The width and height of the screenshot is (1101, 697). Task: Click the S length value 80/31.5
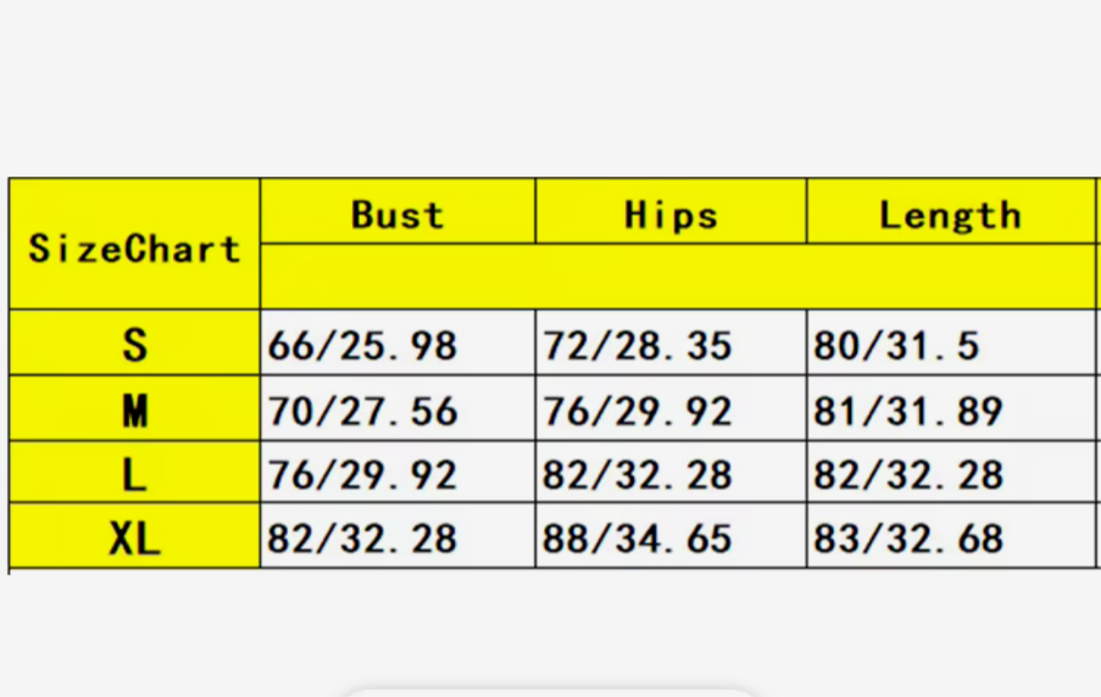(896, 345)
